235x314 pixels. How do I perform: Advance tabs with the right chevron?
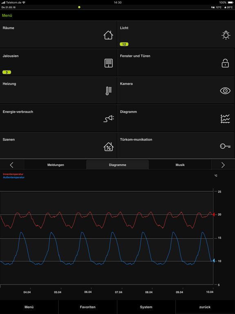[x=223, y=165]
